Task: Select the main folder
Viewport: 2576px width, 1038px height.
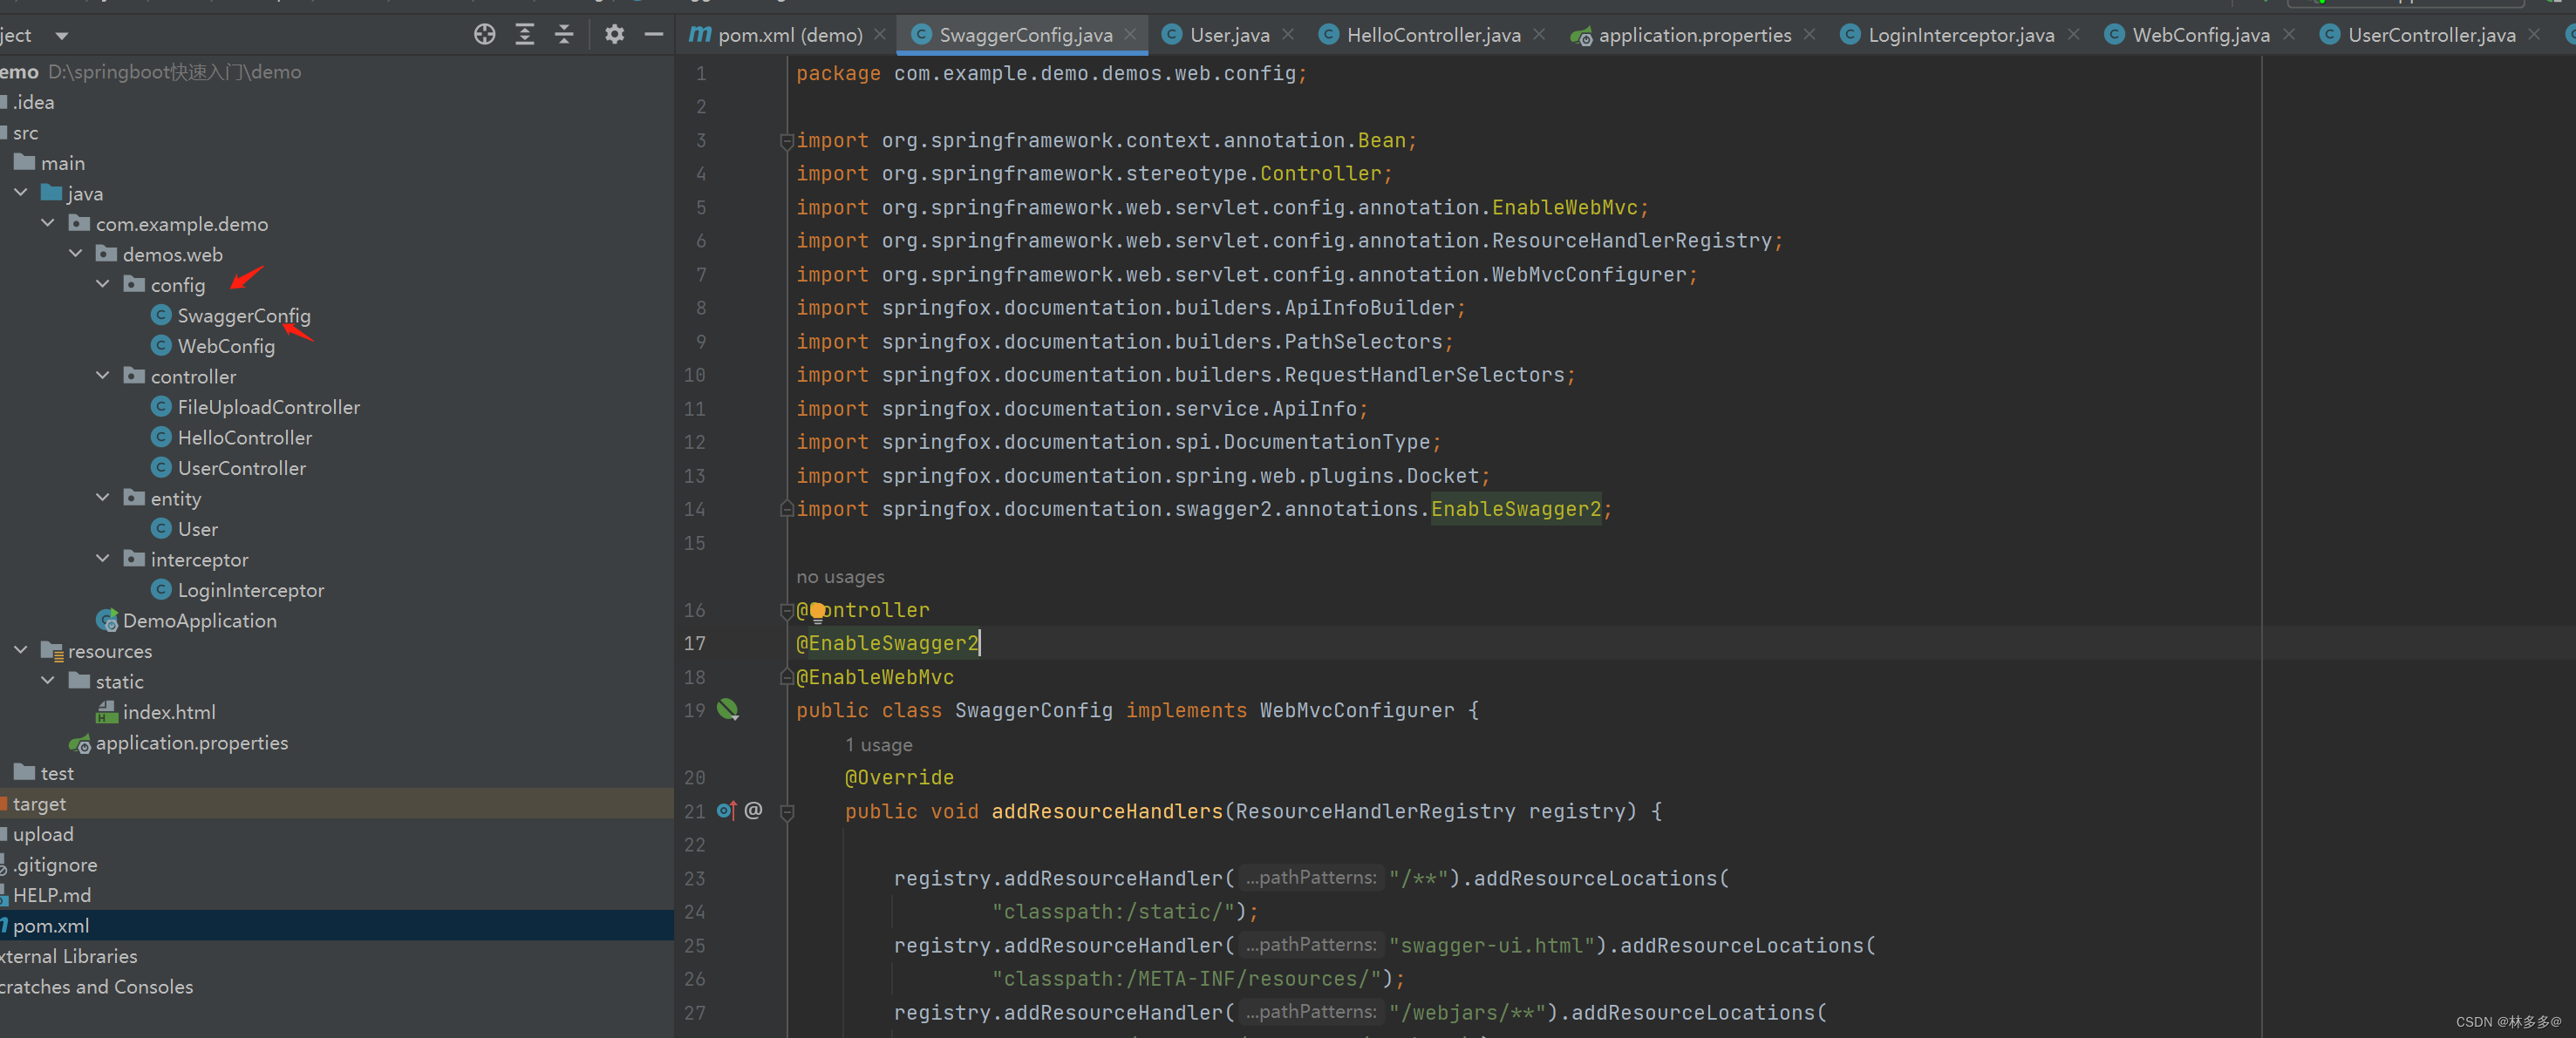Action: click(x=62, y=163)
